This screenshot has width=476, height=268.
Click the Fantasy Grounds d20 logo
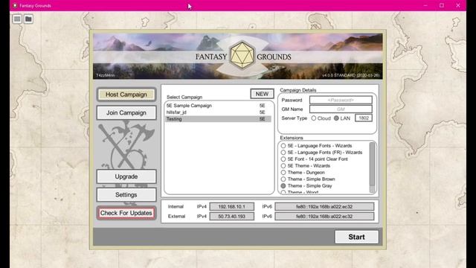[242, 55]
